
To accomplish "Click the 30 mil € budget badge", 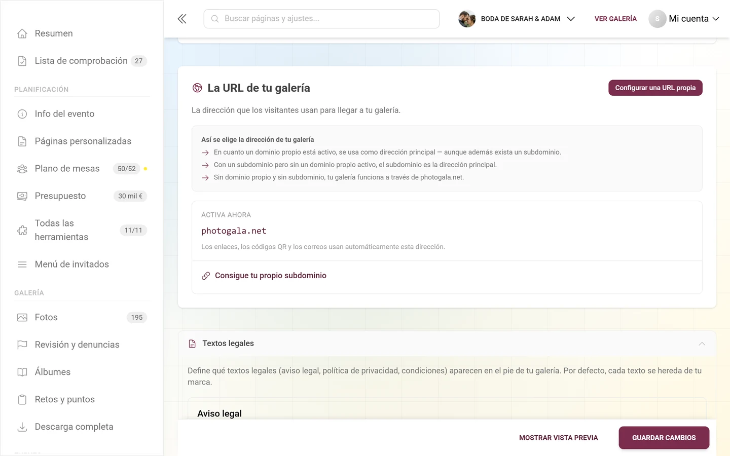I will (x=130, y=196).
